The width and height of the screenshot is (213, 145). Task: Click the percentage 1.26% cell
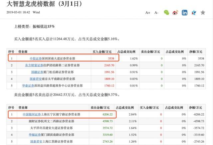(x=133, y=142)
